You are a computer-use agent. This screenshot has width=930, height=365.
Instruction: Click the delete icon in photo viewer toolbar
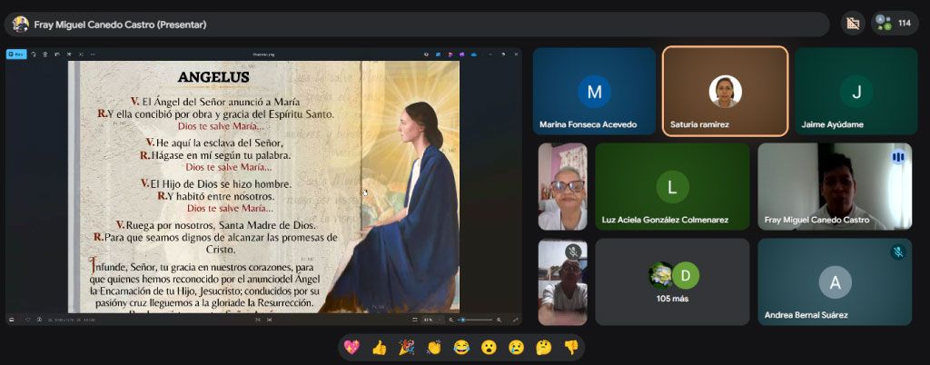(x=45, y=54)
